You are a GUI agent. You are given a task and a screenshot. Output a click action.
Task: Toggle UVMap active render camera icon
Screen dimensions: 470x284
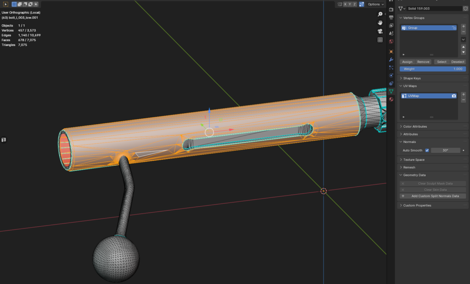454,96
